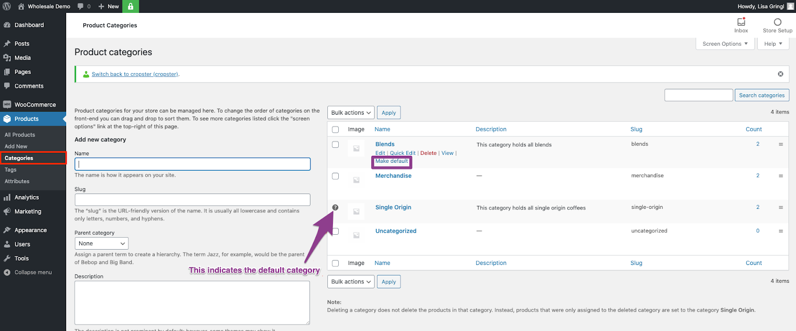796x331 pixels.
Task: Open the Merchandise category image thumbnail
Action: pos(356,180)
